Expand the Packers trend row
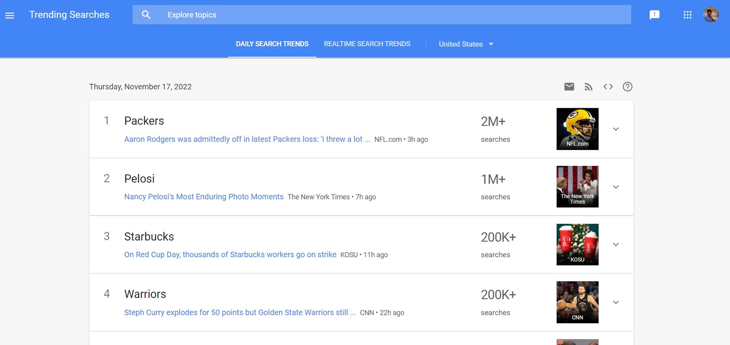The height and width of the screenshot is (345, 730). 616,129
